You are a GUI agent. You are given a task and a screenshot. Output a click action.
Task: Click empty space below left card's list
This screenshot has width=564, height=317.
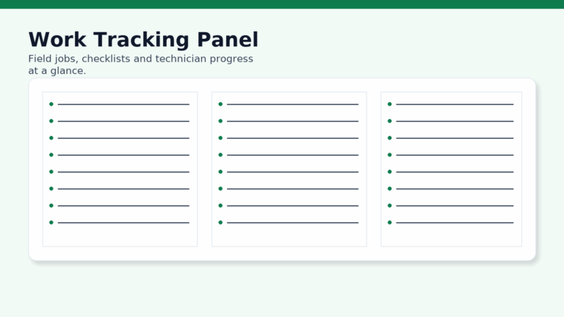click(120, 236)
